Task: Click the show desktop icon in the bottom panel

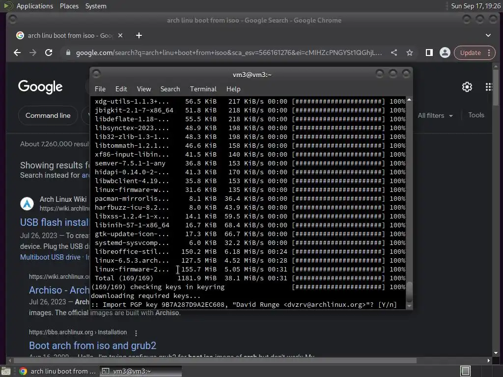Action: (6, 371)
